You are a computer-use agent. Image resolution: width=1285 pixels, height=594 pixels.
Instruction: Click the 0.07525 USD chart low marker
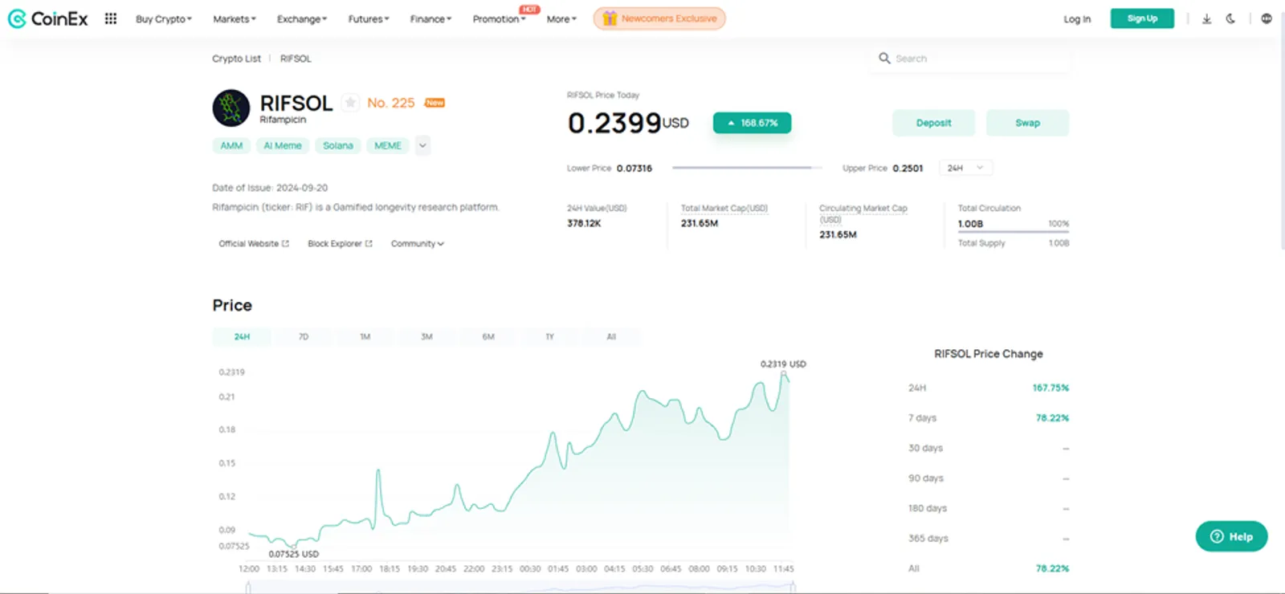293,546
